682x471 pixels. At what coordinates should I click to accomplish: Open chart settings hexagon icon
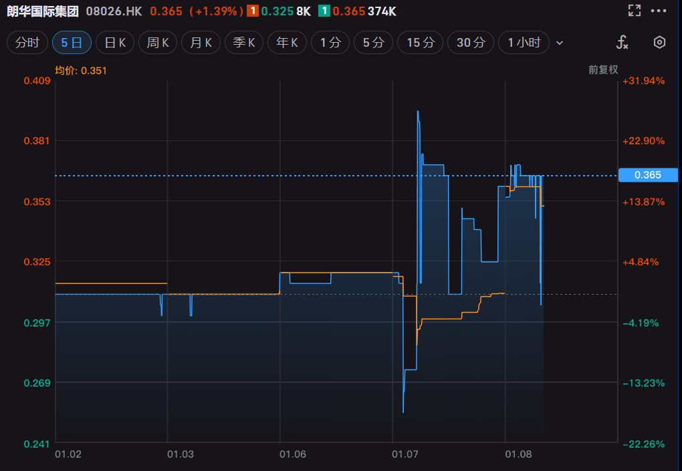tap(659, 43)
